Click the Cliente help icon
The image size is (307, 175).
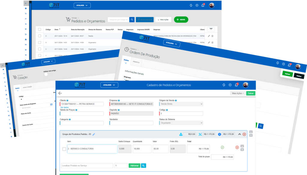[67, 101]
